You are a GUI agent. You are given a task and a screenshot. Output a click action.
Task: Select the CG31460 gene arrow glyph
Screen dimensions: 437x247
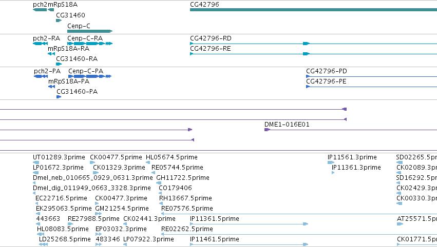[59, 20]
